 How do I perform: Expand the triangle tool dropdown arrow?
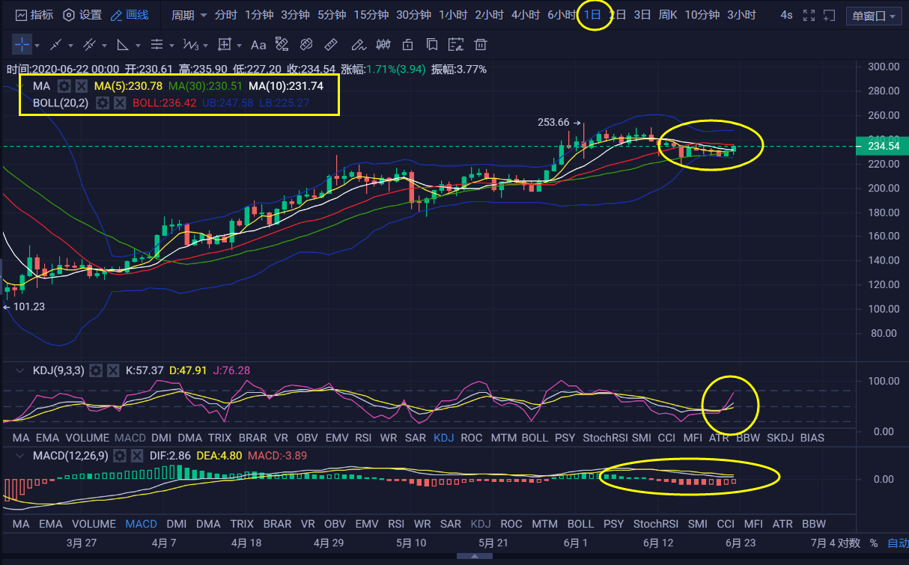pos(139,46)
